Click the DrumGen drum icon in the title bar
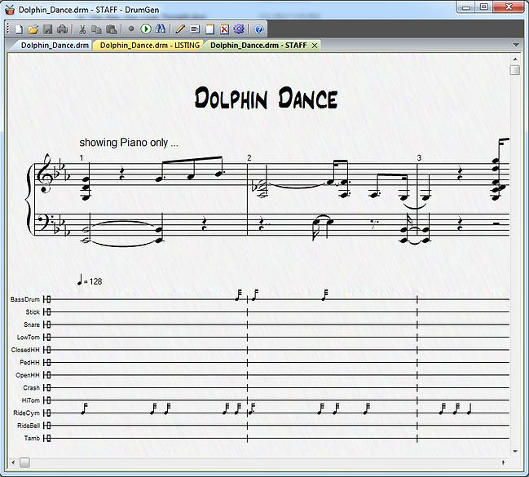Viewport: 529px width, 477px height. pyautogui.click(x=10, y=10)
